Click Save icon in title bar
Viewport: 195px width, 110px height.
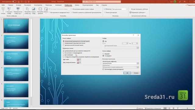(19, 2)
